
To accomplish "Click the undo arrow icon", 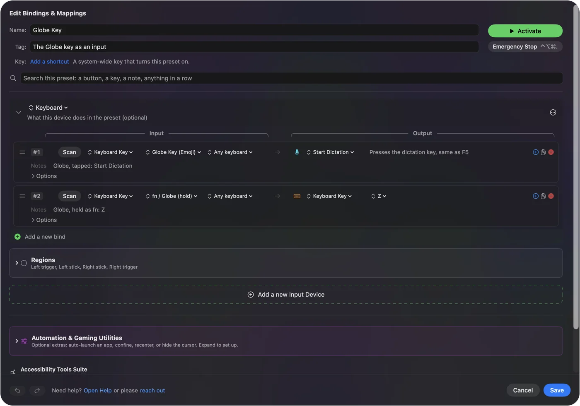I will tap(17, 390).
